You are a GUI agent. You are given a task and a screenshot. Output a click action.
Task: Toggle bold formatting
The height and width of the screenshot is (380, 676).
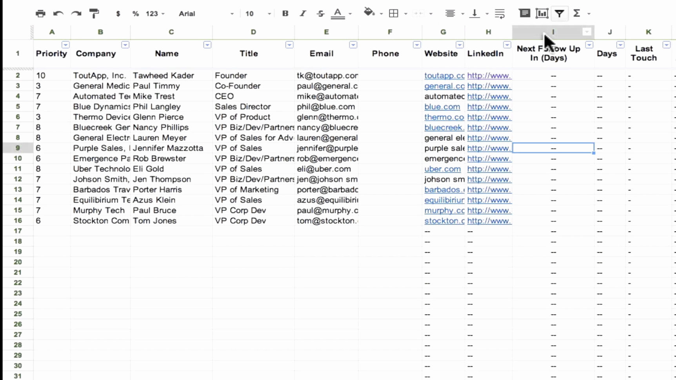[x=285, y=13]
